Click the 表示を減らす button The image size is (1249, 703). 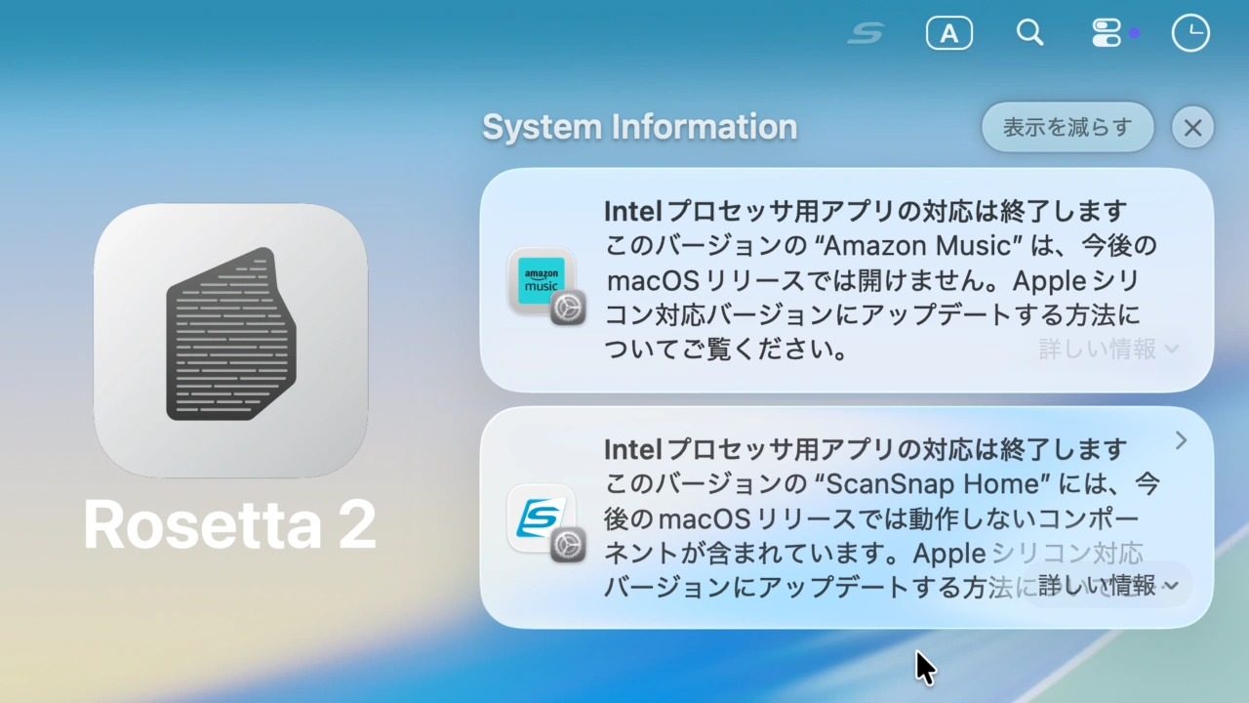point(1067,127)
